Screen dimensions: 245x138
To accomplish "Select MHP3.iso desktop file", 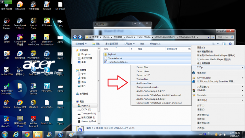I will click(60, 6).
